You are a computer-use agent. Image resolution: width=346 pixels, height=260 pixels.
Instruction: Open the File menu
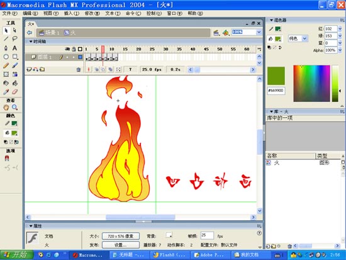9,13
